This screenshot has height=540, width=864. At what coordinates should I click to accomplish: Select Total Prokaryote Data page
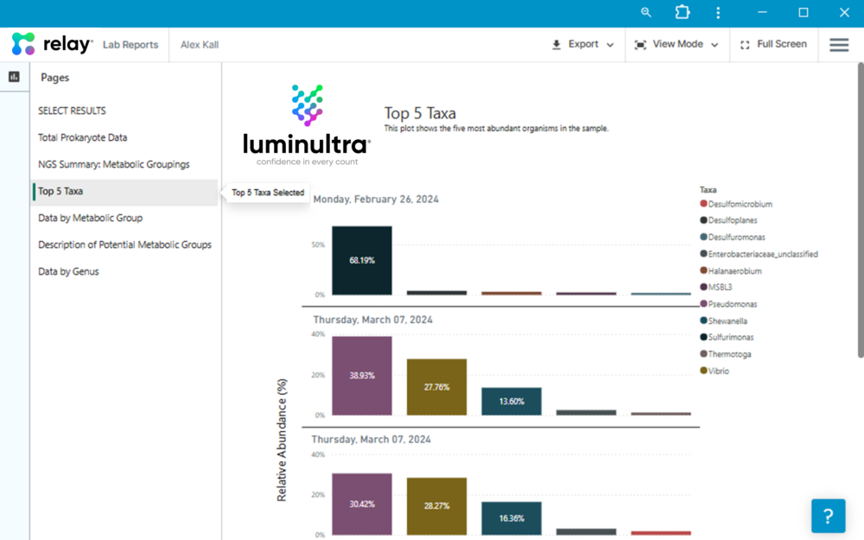pos(83,137)
